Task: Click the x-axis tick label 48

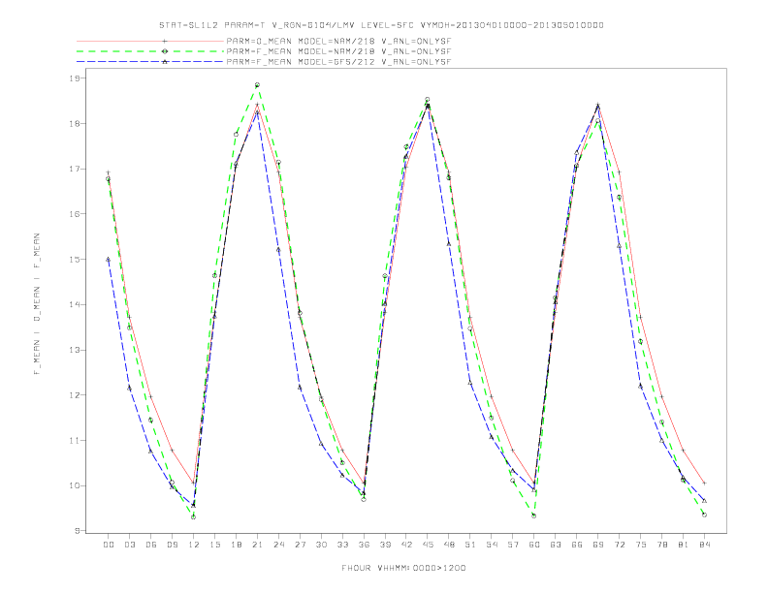Action: (449, 545)
